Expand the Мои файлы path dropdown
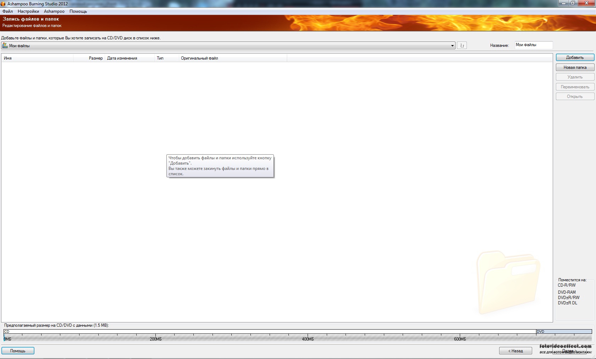This screenshot has height=359, width=596. coord(452,46)
